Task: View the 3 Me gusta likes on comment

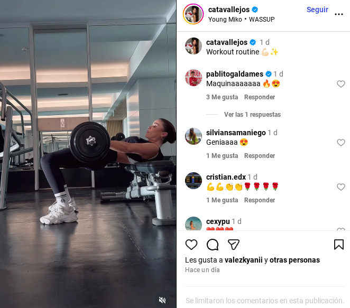Action: [x=222, y=97]
